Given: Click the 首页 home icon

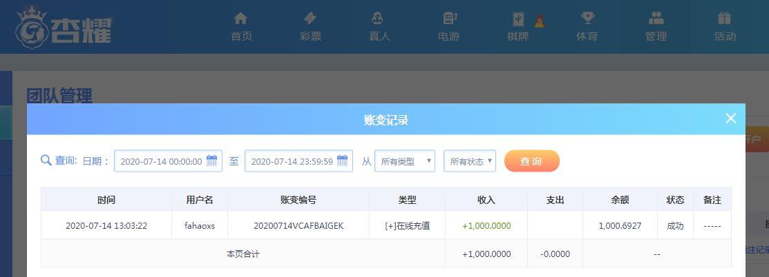Looking at the screenshot, I should [x=240, y=18].
